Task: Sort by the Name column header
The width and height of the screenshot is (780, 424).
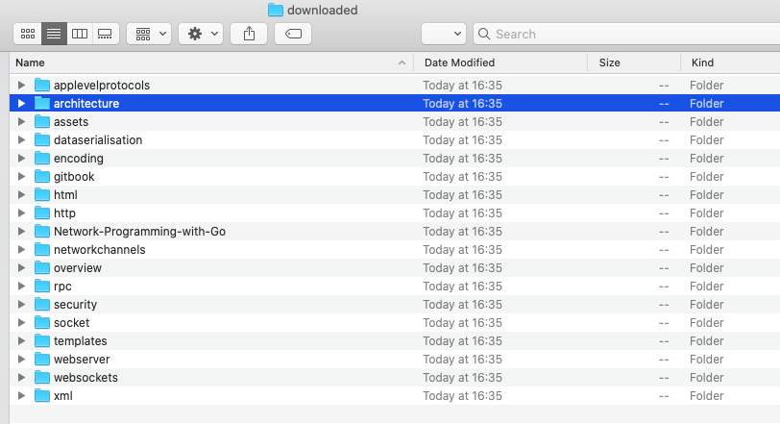Action: (211, 62)
